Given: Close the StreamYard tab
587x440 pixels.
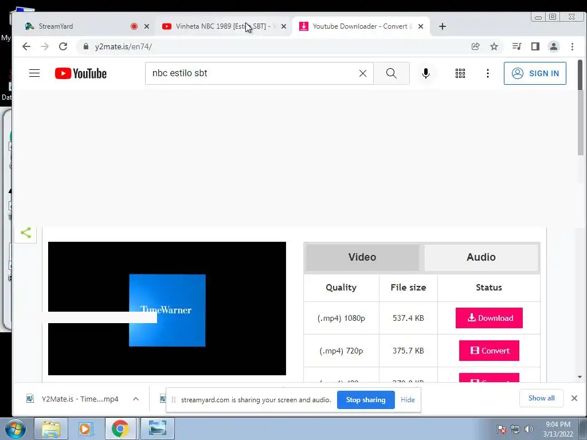Looking at the screenshot, I should click(147, 26).
